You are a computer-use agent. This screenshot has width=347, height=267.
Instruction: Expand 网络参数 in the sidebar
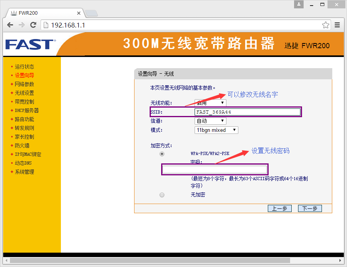click(x=24, y=84)
